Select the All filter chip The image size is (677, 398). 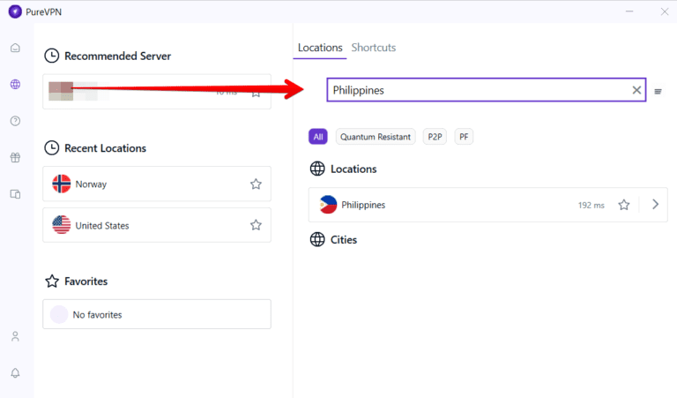317,137
